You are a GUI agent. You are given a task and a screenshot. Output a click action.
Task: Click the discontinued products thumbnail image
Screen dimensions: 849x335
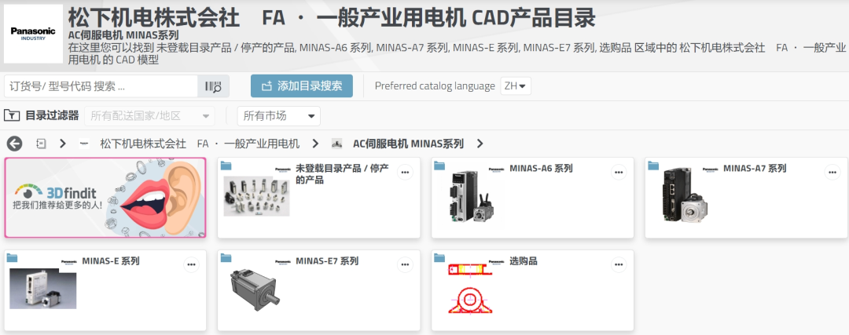pos(256,195)
